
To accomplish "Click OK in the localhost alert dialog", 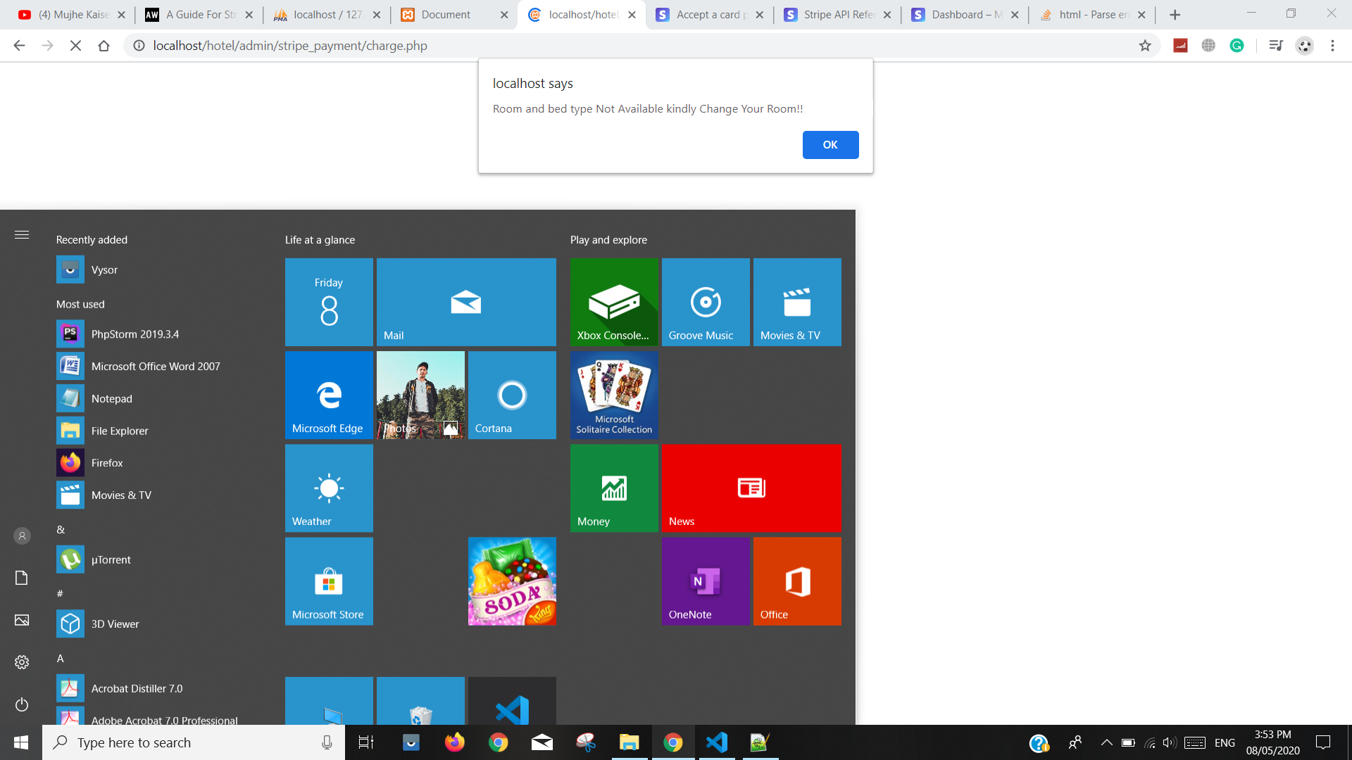I will [x=830, y=145].
